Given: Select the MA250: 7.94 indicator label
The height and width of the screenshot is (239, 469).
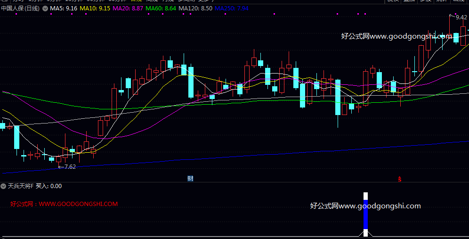Looking at the screenshot, I should pyautogui.click(x=232, y=8).
